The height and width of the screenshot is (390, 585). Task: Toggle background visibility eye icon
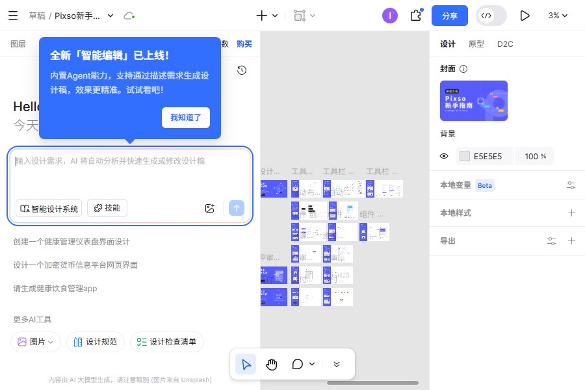pos(444,156)
